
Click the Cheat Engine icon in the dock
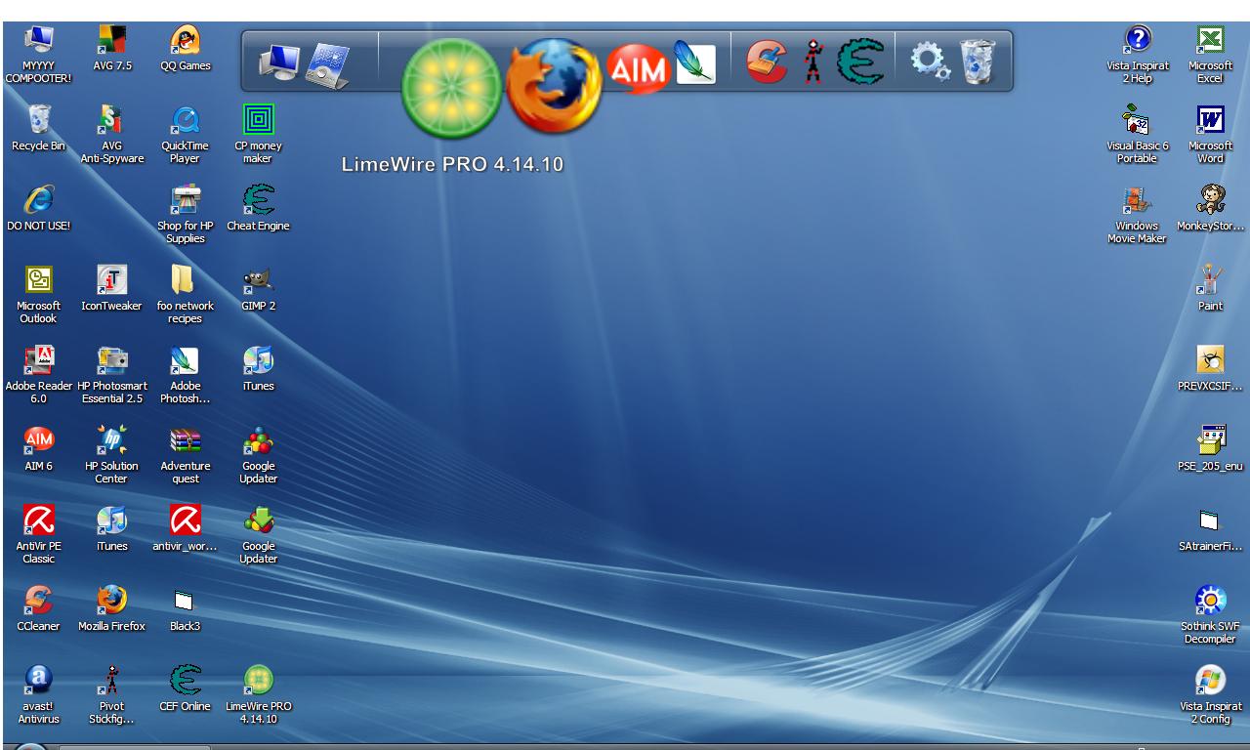[x=859, y=62]
